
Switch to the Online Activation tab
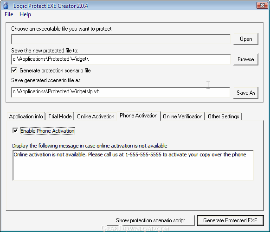[96, 116]
